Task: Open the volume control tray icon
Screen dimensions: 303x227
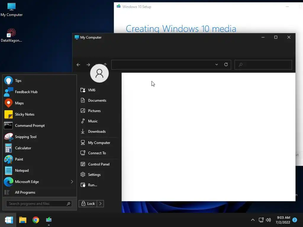Action: [x=268, y=220]
